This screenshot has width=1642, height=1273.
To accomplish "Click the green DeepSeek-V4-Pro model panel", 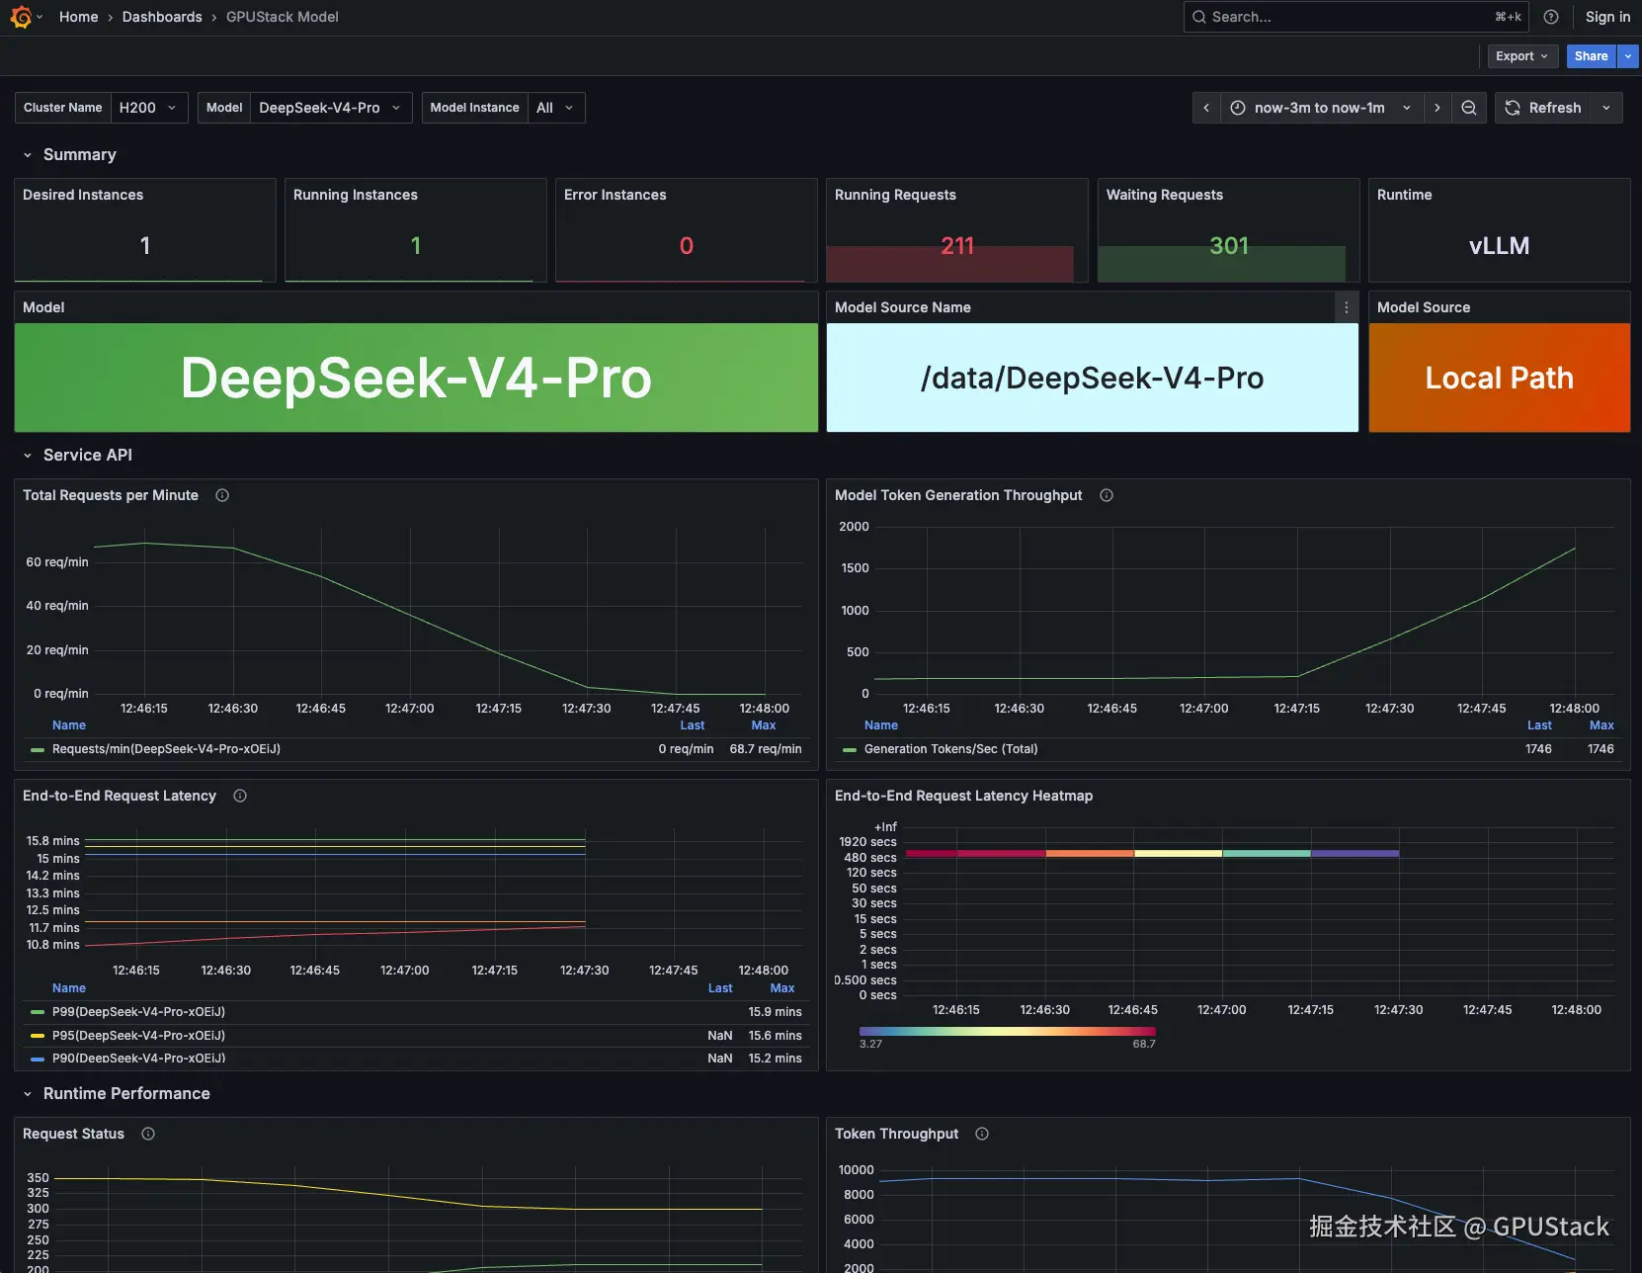I will (416, 378).
